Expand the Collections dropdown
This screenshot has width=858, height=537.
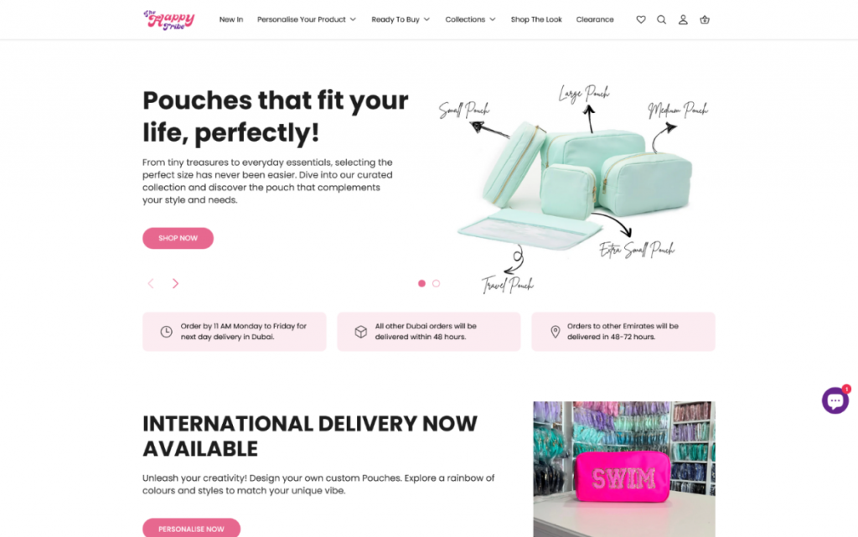point(470,19)
